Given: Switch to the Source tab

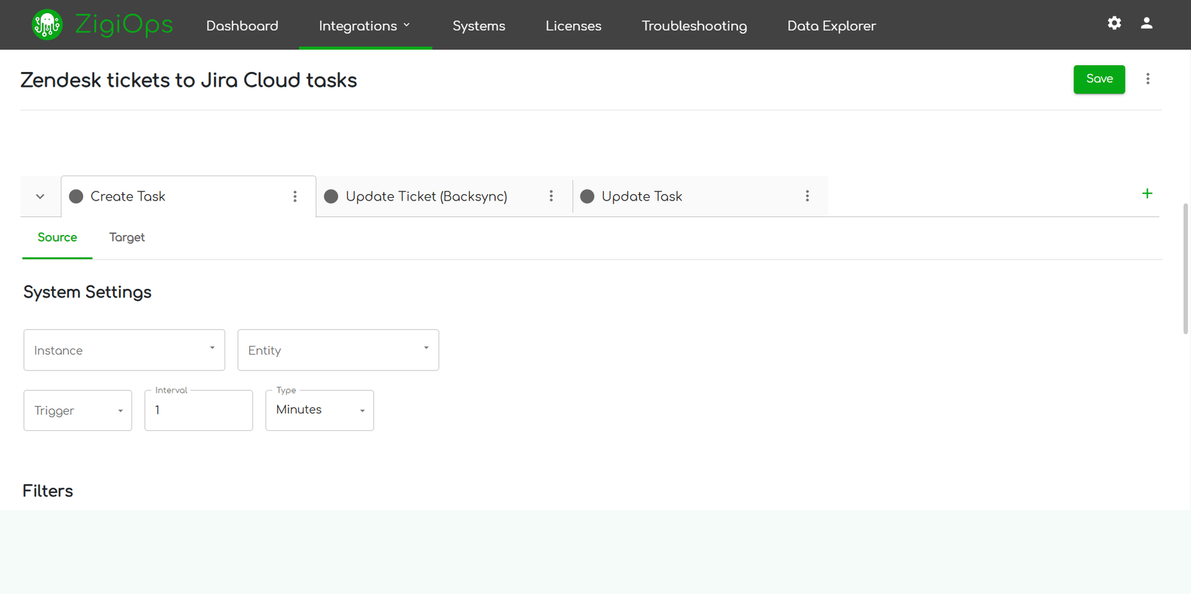Looking at the screenshot, I should (57, 238).
